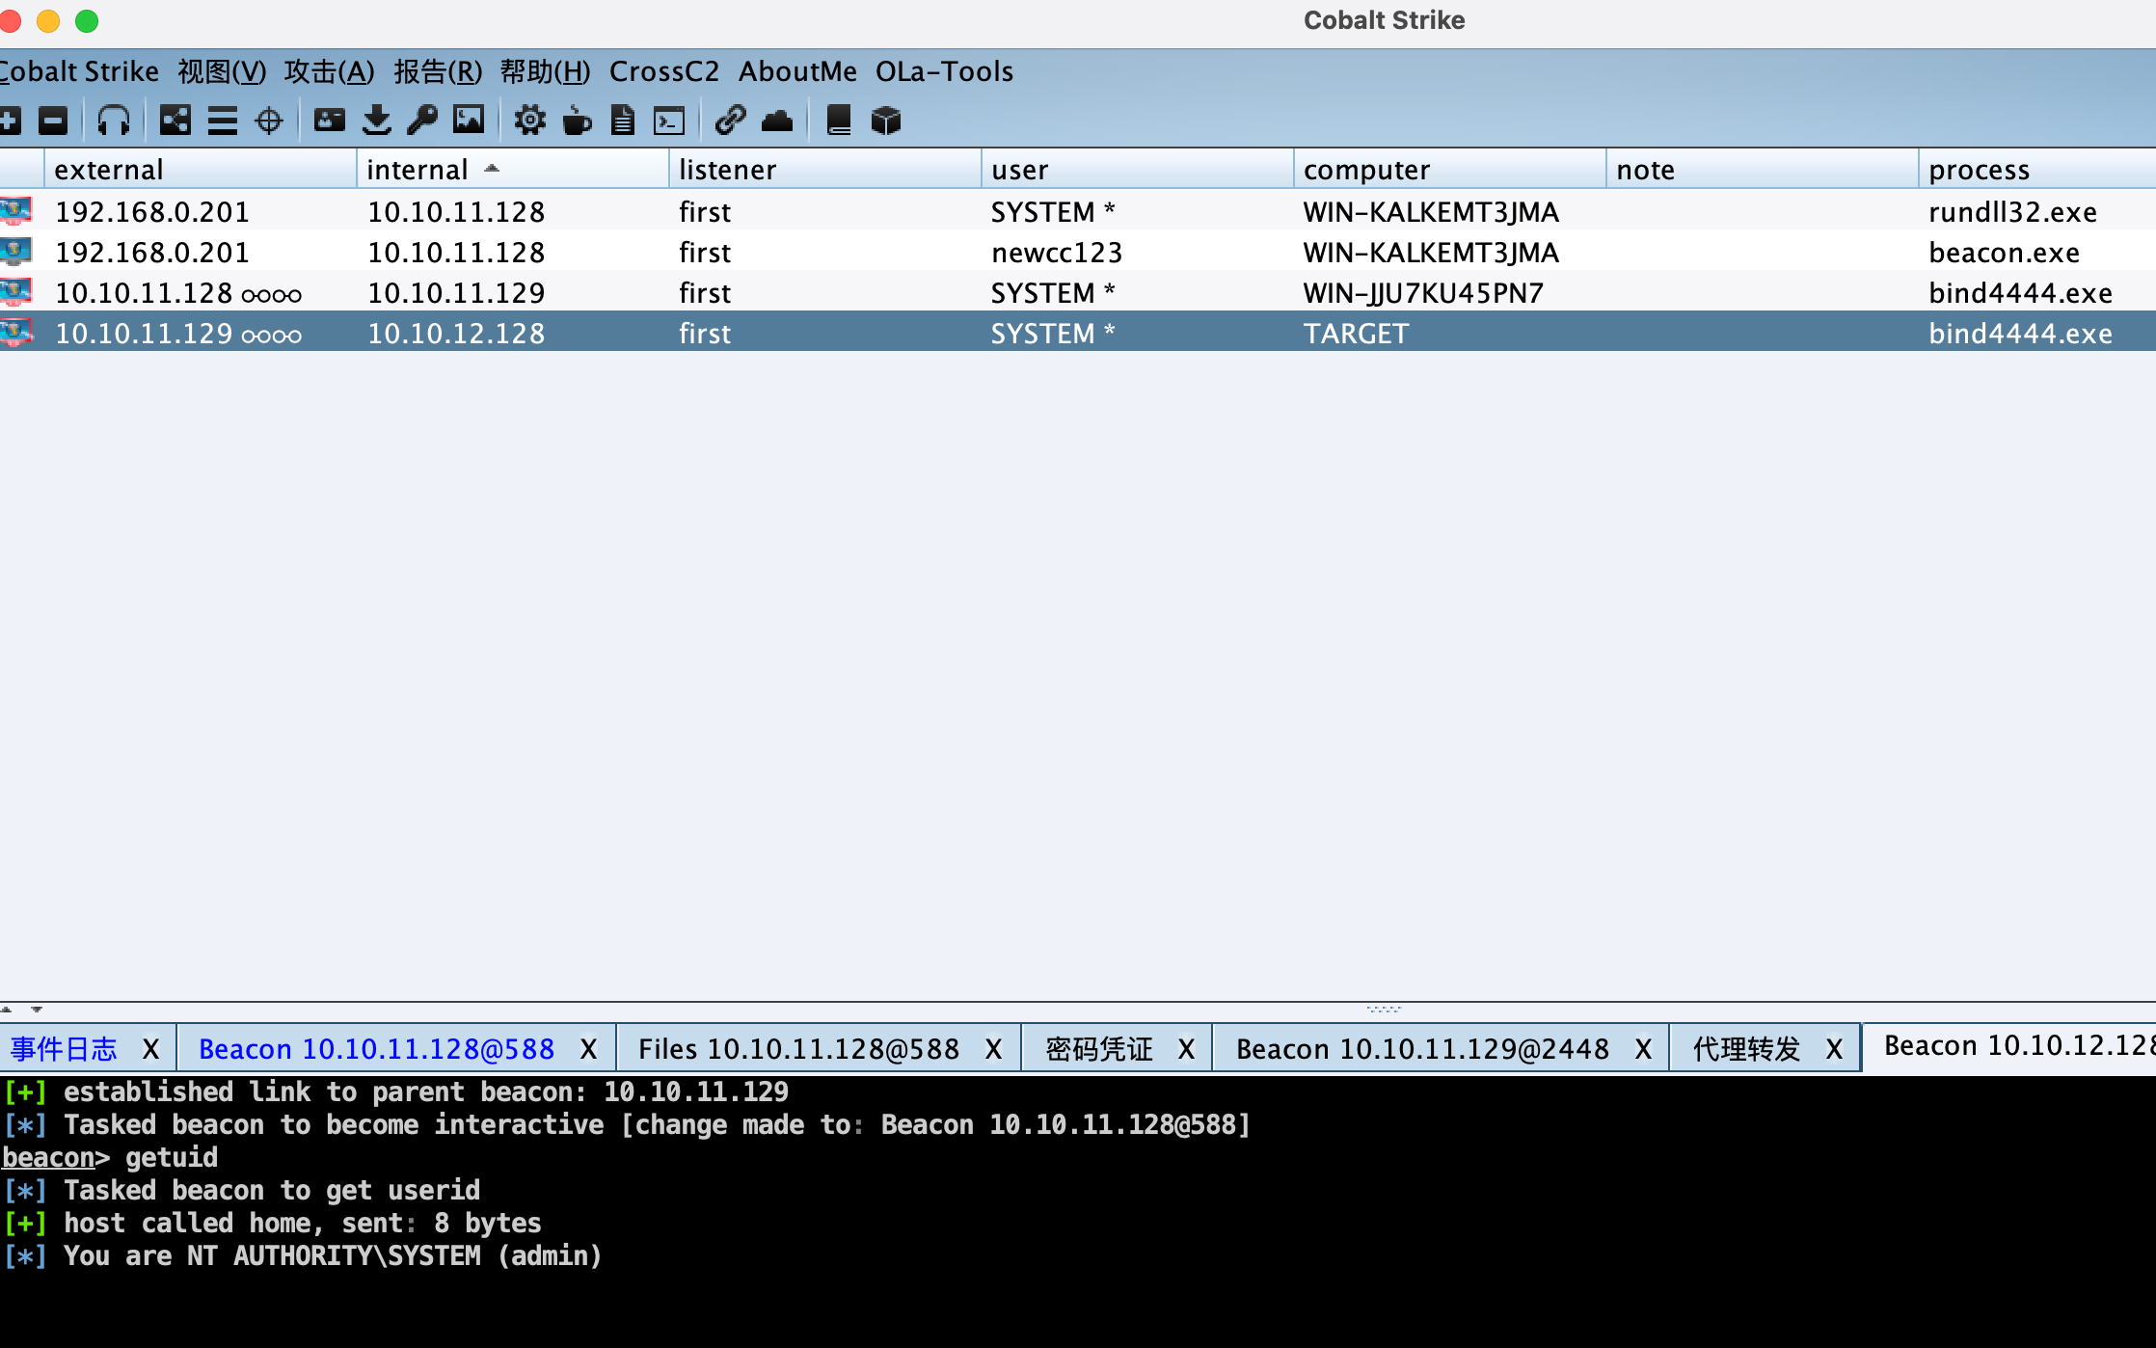The width and height of the screenshot is (2156, 1348).
Task: Open the screenshots picture icon
Action: click(x=469, y=121)
